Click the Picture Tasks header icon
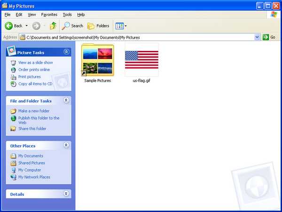282x212 pixels. (x=11, y=51)
